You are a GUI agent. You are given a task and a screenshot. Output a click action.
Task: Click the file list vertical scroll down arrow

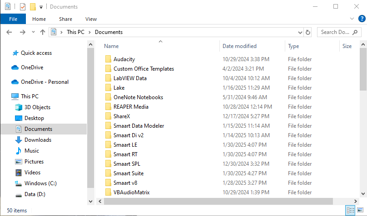[363, 194]
